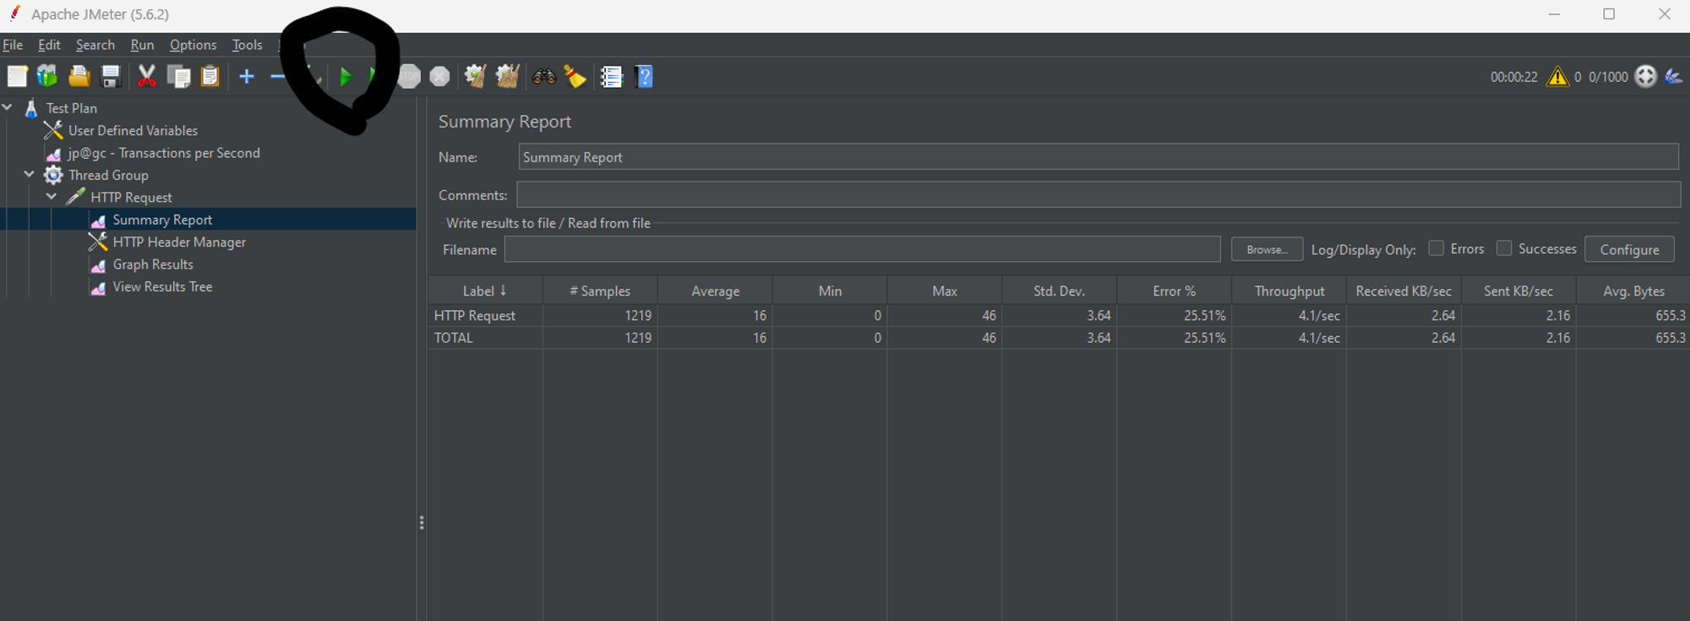Image resolution: width=1690 pixels, height=621 pixels.
Task: Click the 0/1000 active threads counter
Action: [x=1608, y=77]
